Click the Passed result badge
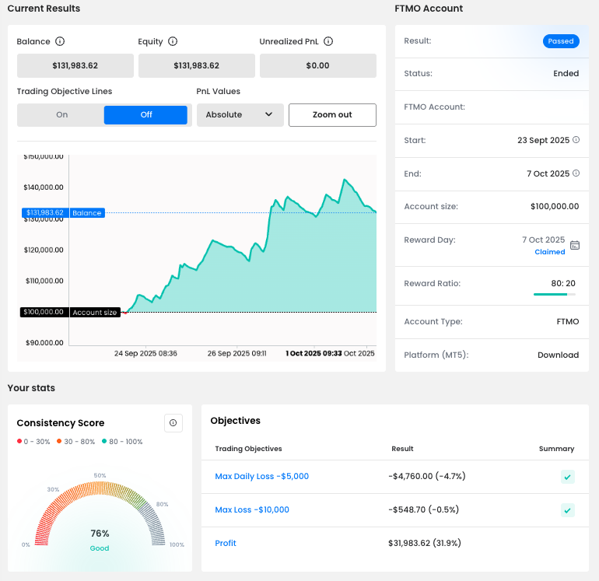Screen dimensions: 599x581 [560, 41]
